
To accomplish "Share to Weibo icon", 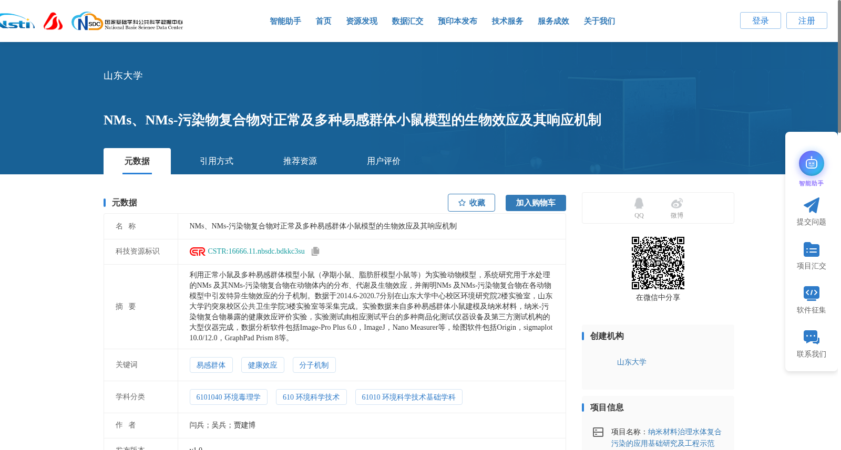I will 677,203.
